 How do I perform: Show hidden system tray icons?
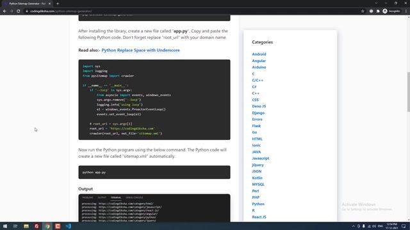pos(353,226)
